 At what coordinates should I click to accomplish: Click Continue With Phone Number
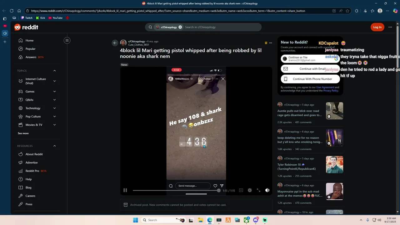point(310,79)
